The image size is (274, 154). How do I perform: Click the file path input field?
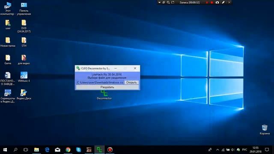(x=100, y=83)
